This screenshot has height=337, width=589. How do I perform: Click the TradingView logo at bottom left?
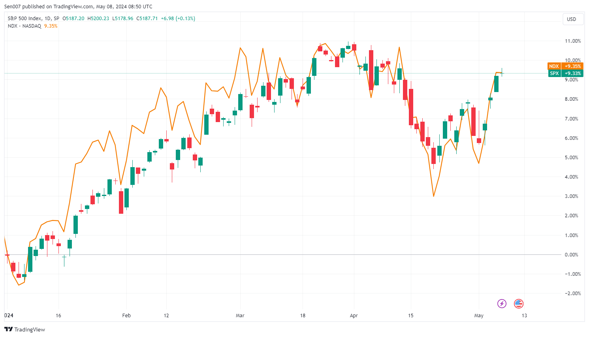24,329
